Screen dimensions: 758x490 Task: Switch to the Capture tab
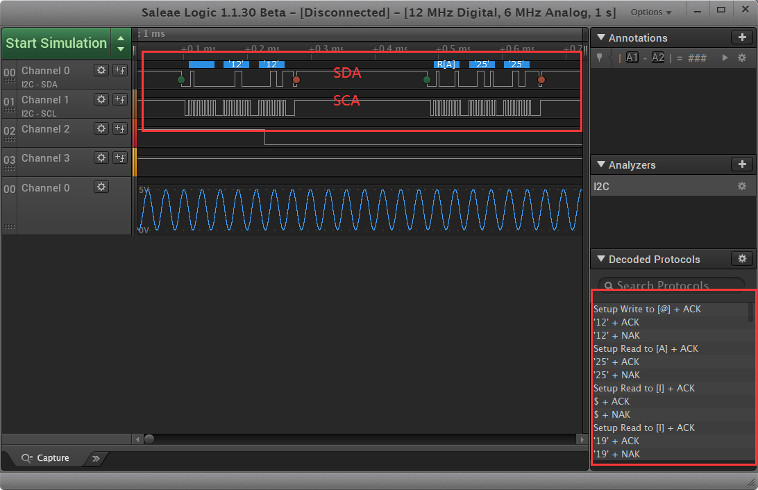pos(46,458)
